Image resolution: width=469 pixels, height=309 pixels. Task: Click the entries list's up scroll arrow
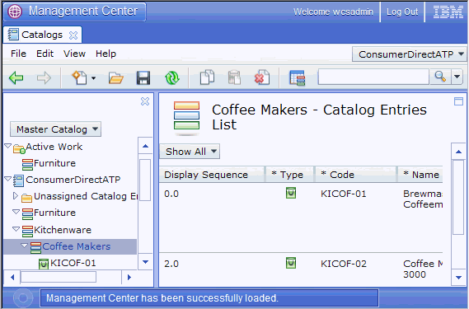pos(458,152)
